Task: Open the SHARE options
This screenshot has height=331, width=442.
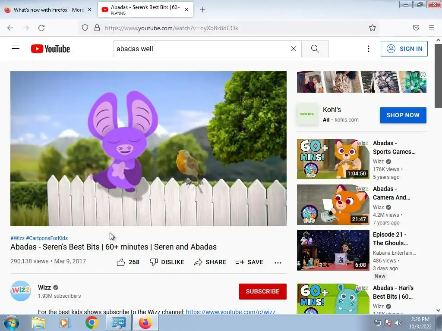Action: (210, 262)
